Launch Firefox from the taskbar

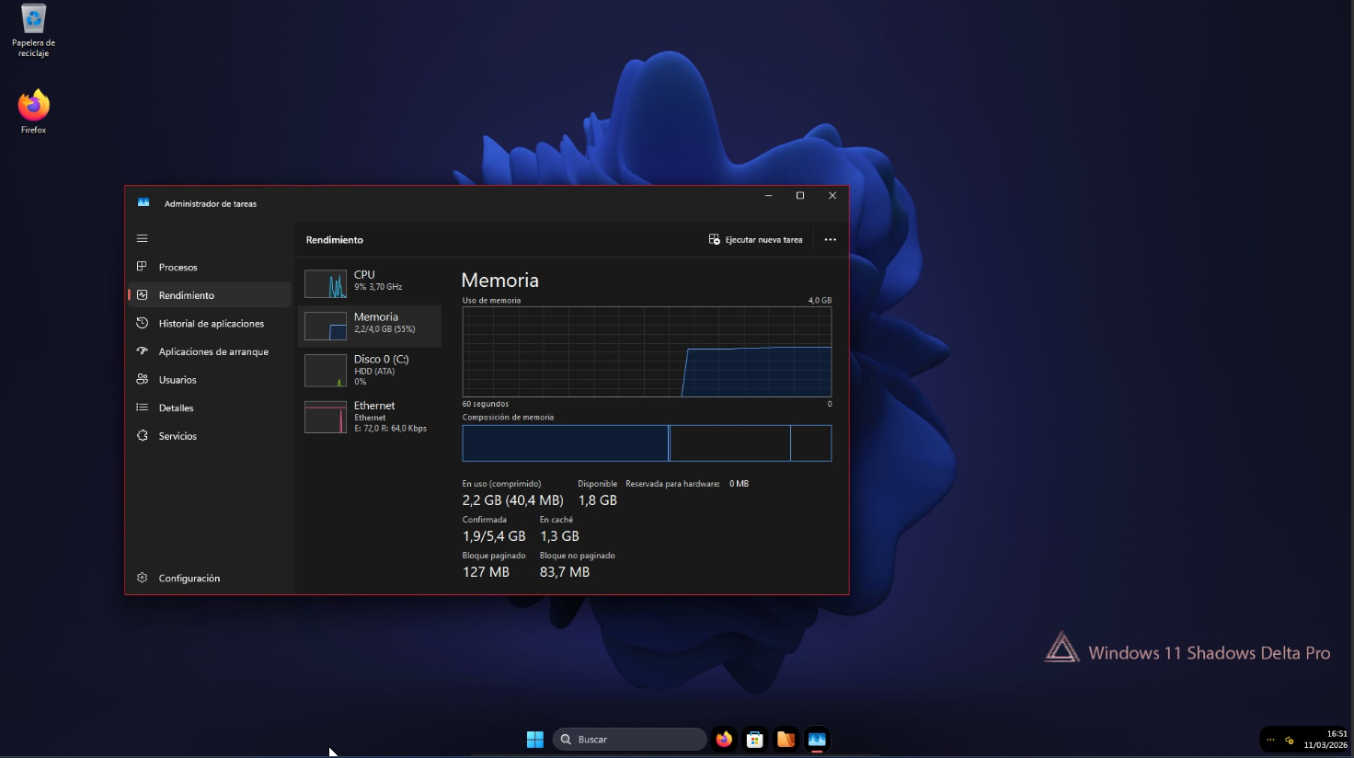point(725,740)
